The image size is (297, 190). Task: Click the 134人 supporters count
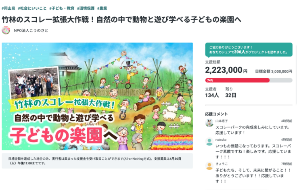click(x=212, y=95)
